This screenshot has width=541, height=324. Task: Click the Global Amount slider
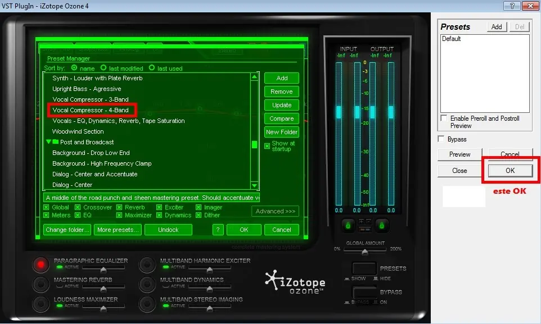(x=364, y=252)
